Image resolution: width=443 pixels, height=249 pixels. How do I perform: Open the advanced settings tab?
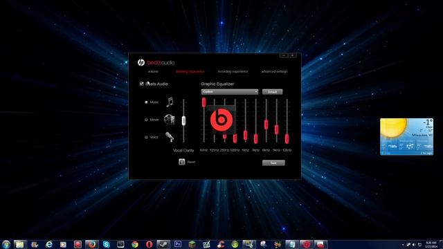click(274, 72)
